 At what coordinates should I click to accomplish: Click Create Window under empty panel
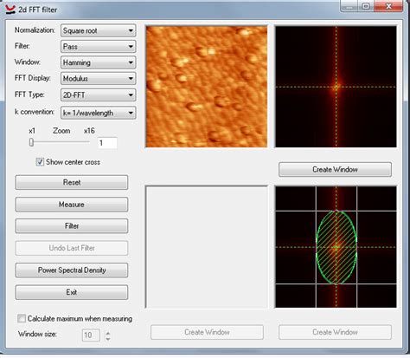(x=207, y=332)
